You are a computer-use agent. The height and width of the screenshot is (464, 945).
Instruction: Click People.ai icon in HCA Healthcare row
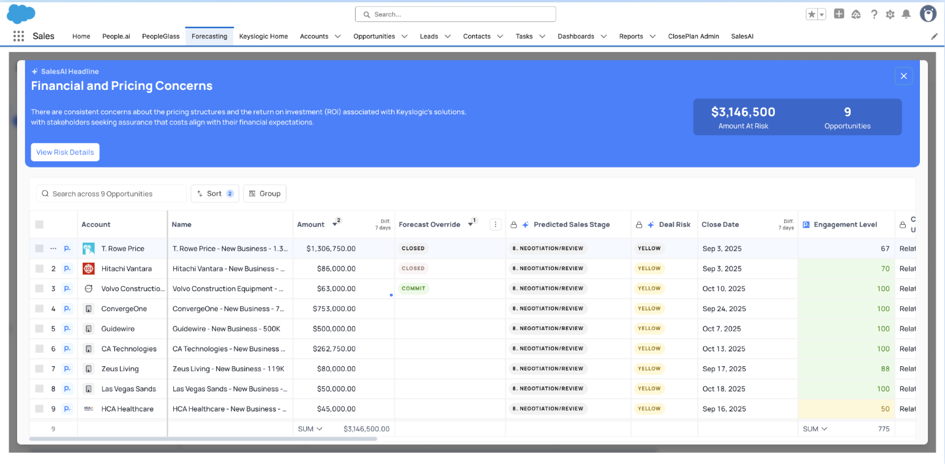(68, 409)
